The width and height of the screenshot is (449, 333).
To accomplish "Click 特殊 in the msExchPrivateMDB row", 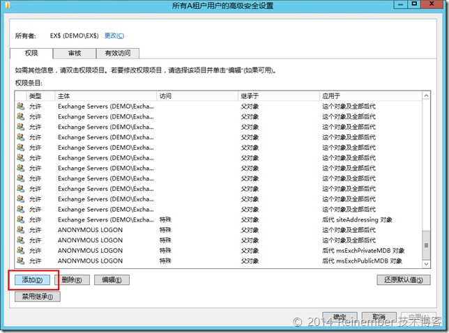I will tap(165, 251).
